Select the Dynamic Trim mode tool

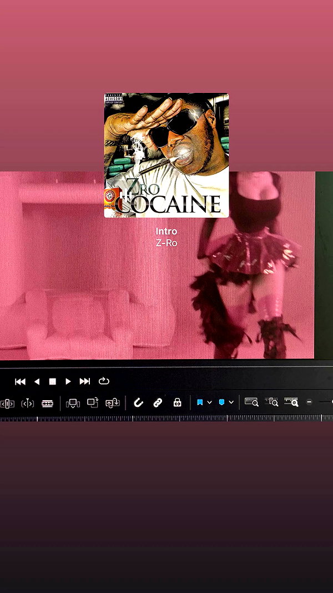click(27, 403)
